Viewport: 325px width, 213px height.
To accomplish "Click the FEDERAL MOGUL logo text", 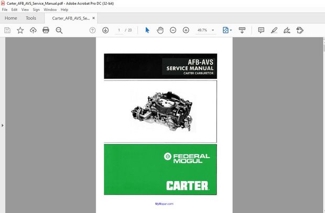I will coord(187,158).
